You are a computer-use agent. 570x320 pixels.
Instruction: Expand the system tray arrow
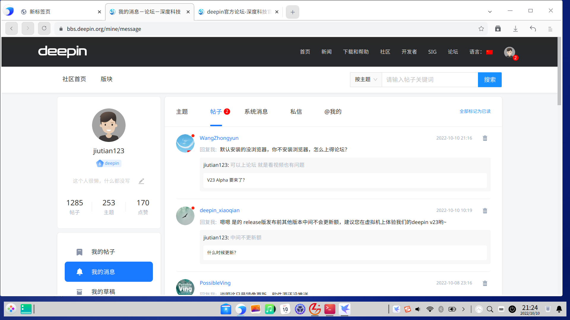(463, 309)
